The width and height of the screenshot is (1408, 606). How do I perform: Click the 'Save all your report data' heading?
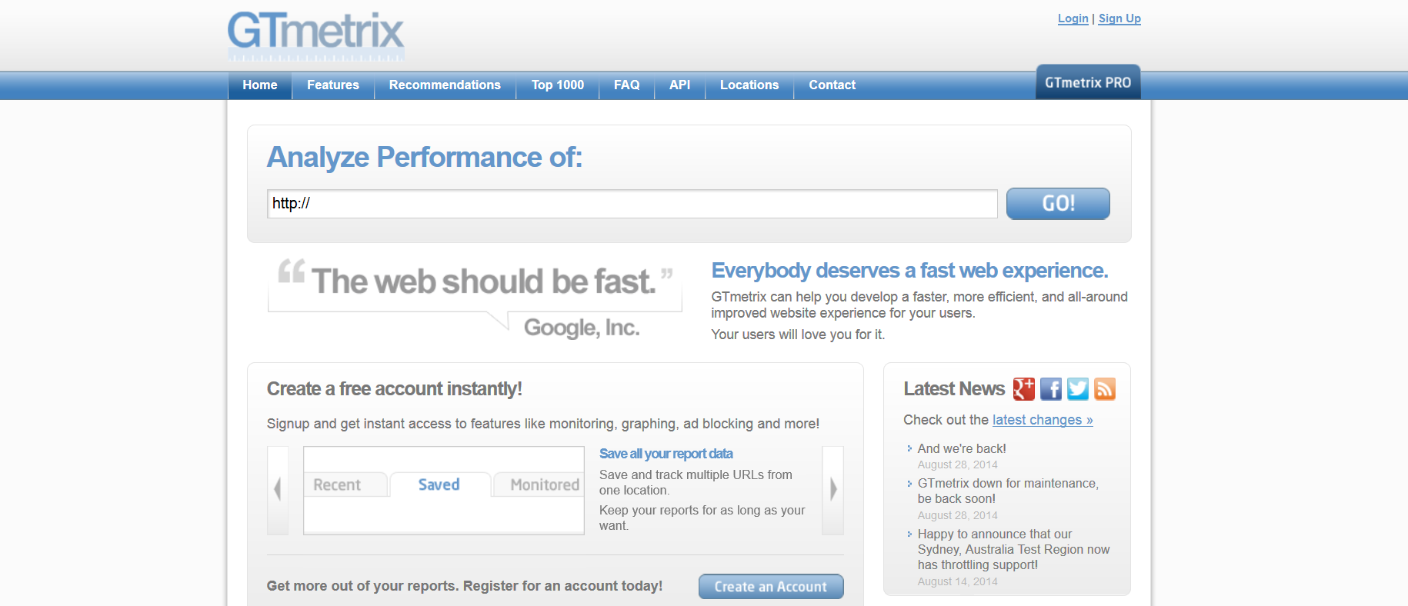pos(666,454)
